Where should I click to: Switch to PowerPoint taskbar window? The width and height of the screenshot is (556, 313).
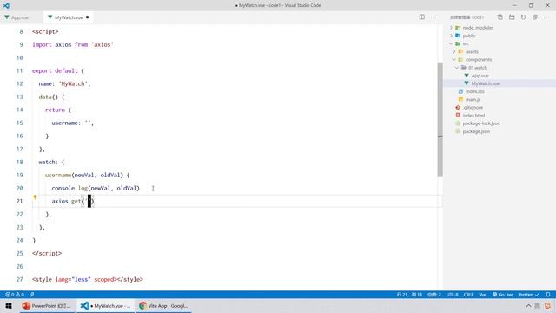click(47, 305)
